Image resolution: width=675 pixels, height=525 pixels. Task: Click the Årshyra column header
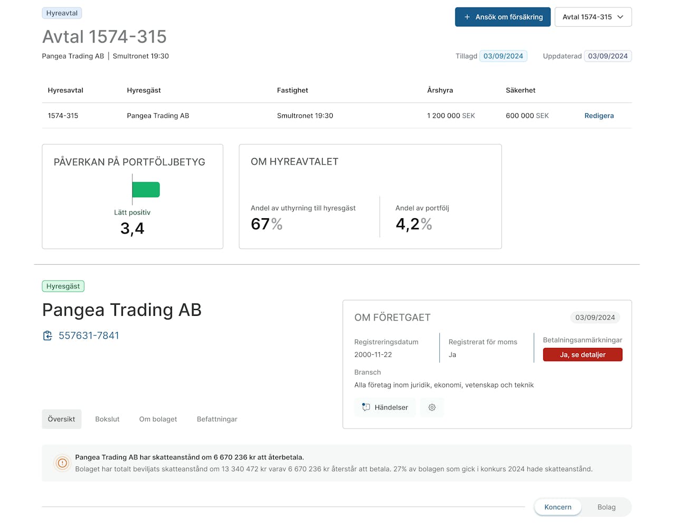440,90
